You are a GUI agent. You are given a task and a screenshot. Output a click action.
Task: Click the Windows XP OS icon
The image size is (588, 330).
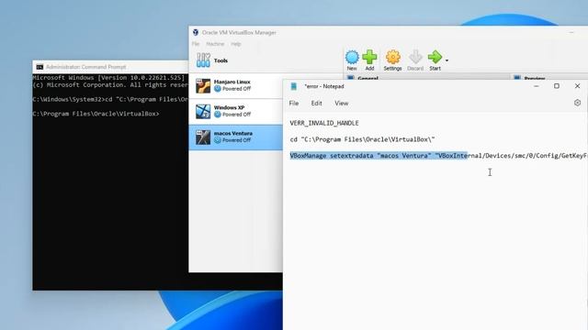203,112
